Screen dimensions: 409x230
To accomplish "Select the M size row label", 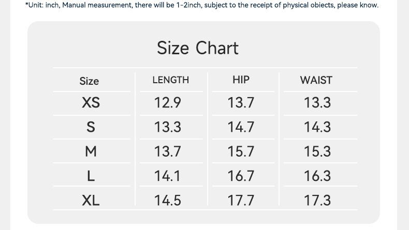I will point(91,151).
